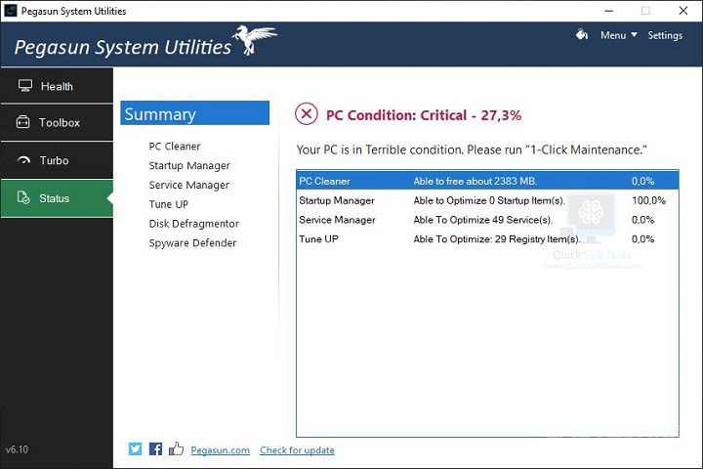Click 'Able to free about 2383 MB.'
Viewport: 703px width, 469px height.
475,181
